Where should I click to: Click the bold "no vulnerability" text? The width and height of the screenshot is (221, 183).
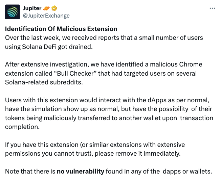click(80, 171)
